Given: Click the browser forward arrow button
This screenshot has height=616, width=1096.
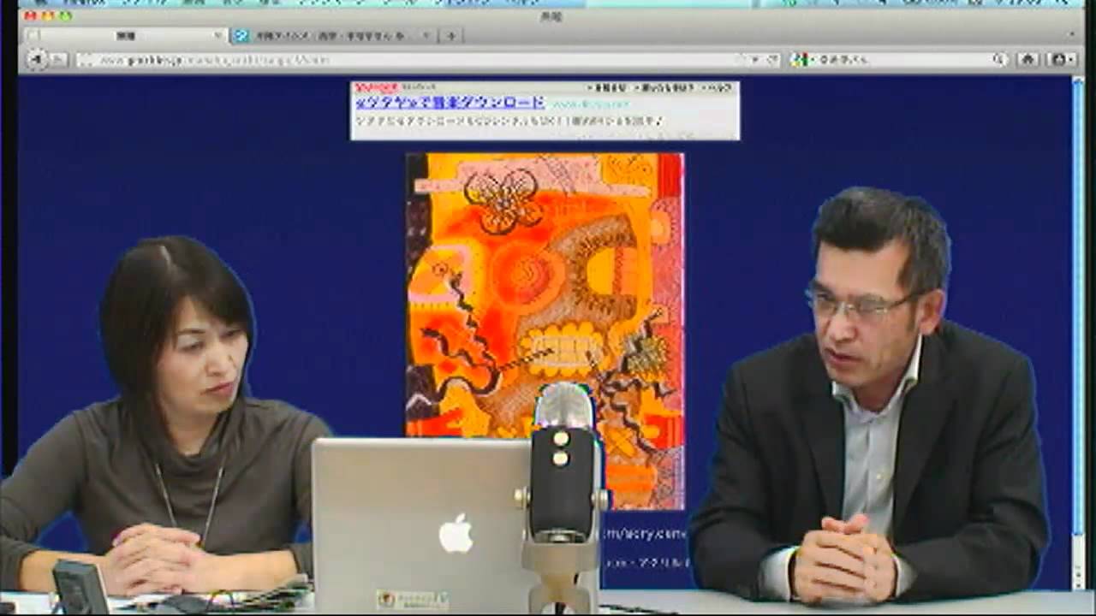Looking at the screenshot, I should click(x=58, y=60).
